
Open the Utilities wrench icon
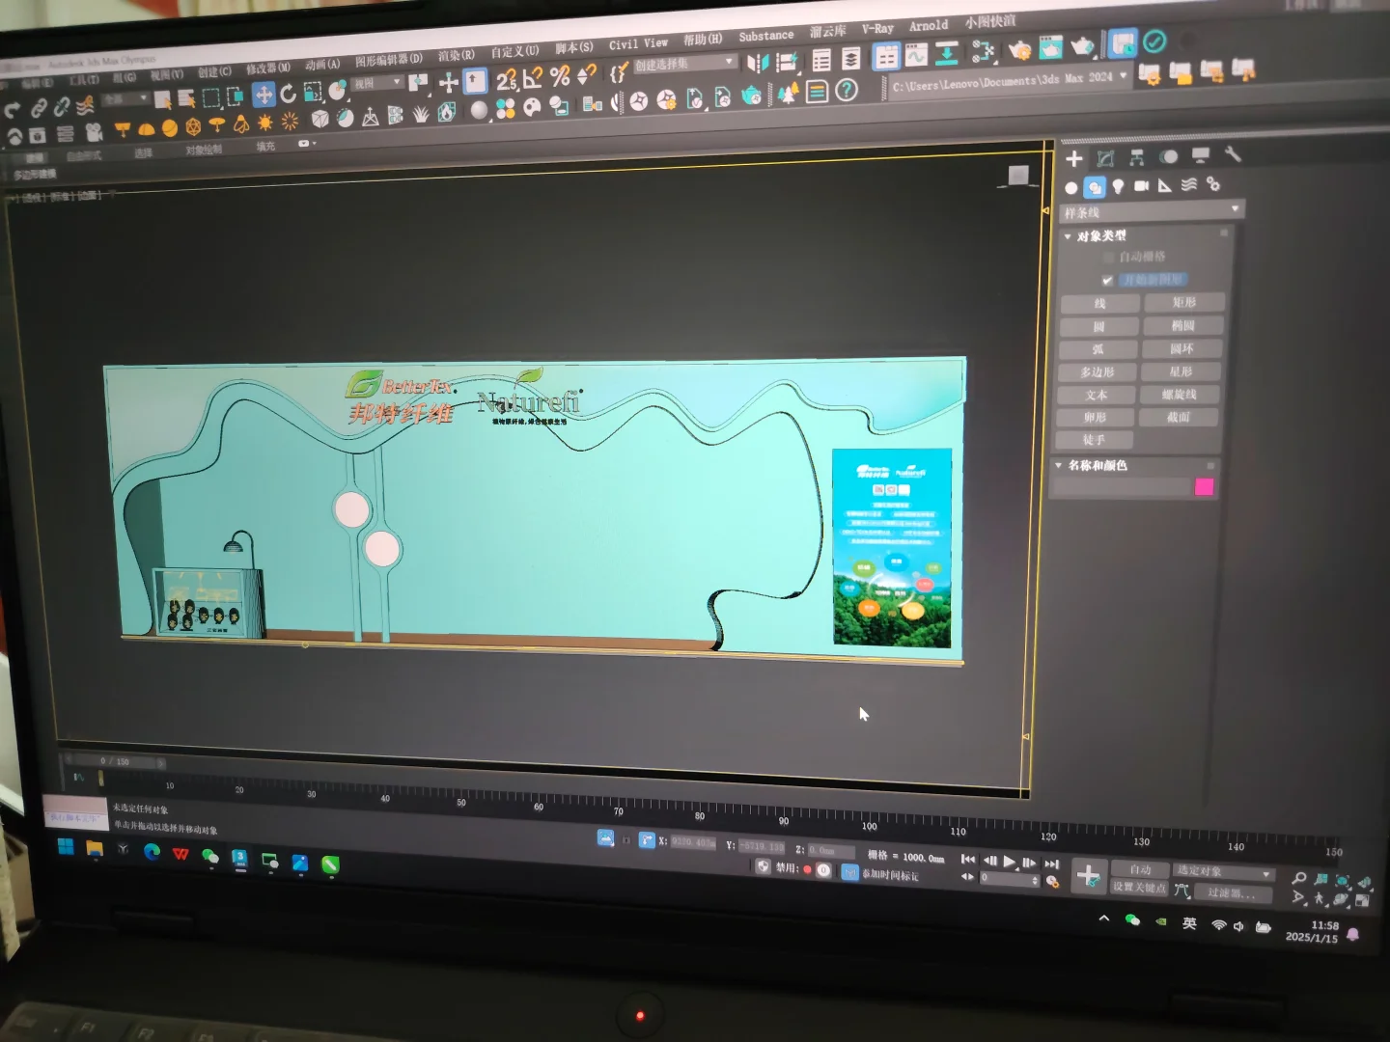click(1233, 154)
